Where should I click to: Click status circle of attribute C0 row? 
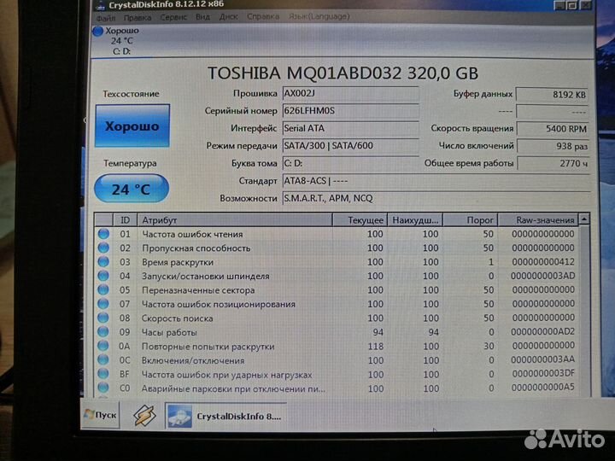click(103, 388)
